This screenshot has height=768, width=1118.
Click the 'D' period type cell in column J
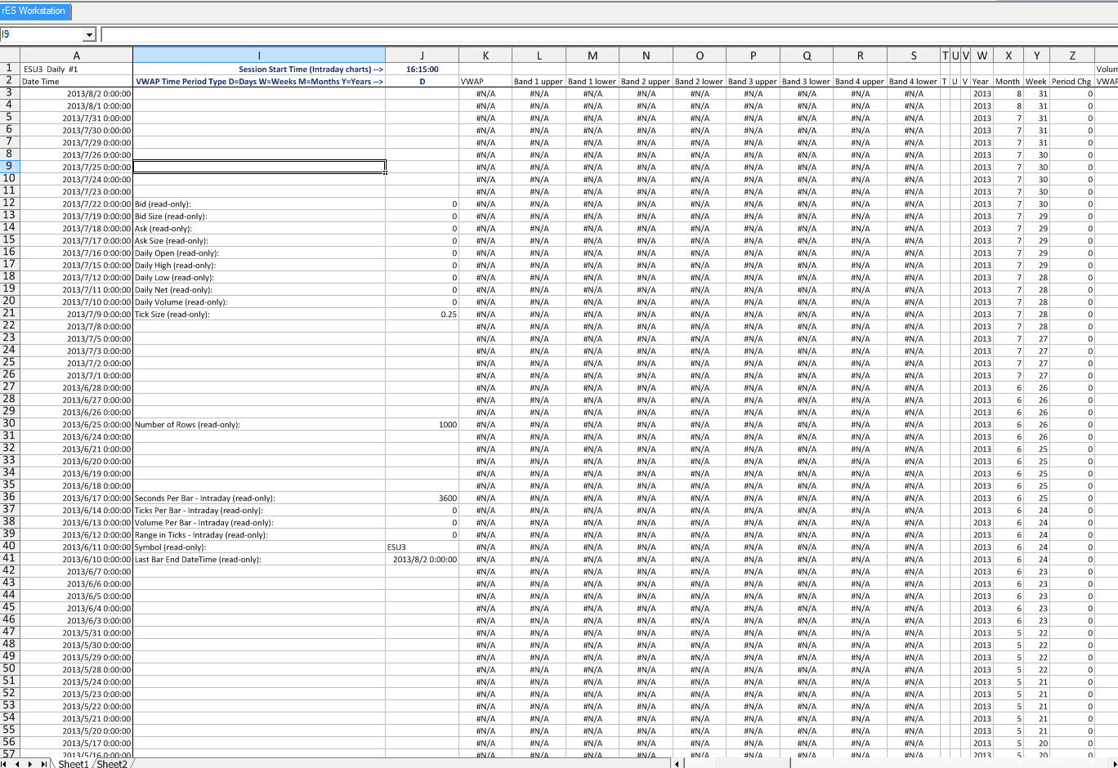point(422,82)
